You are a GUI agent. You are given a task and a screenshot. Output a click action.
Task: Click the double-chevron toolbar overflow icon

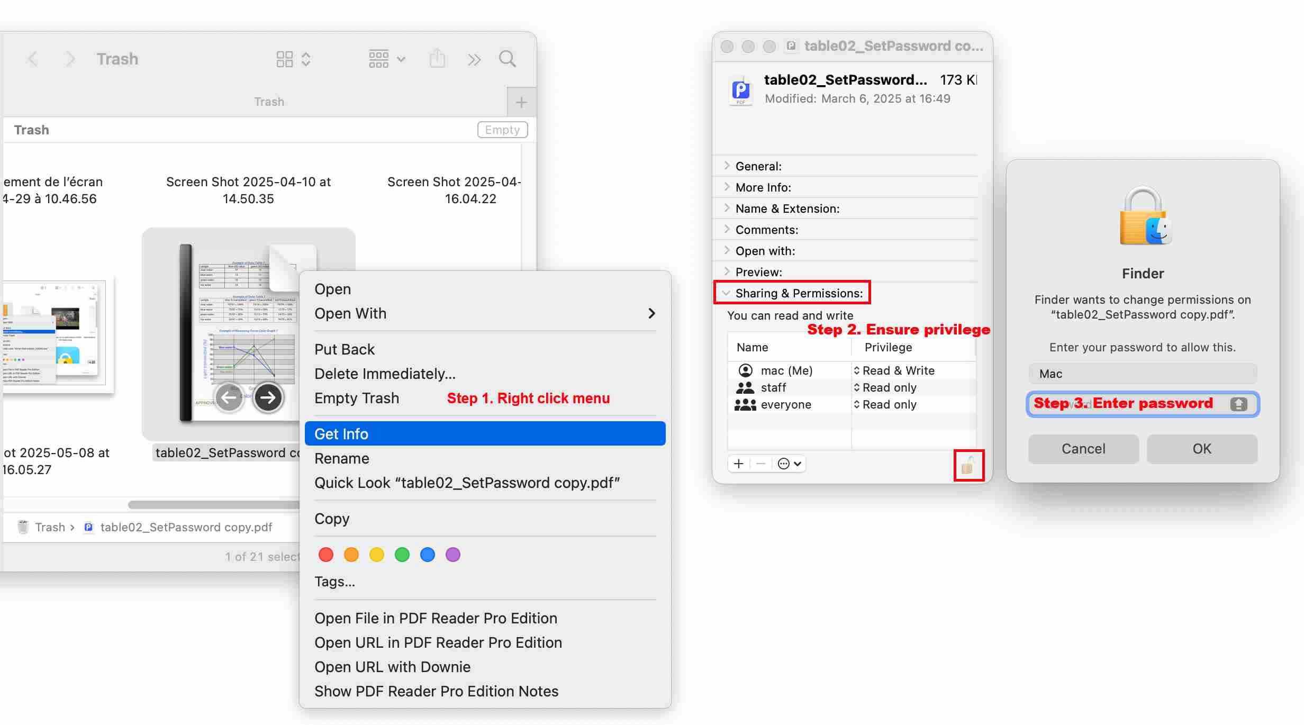pos(474,59)
